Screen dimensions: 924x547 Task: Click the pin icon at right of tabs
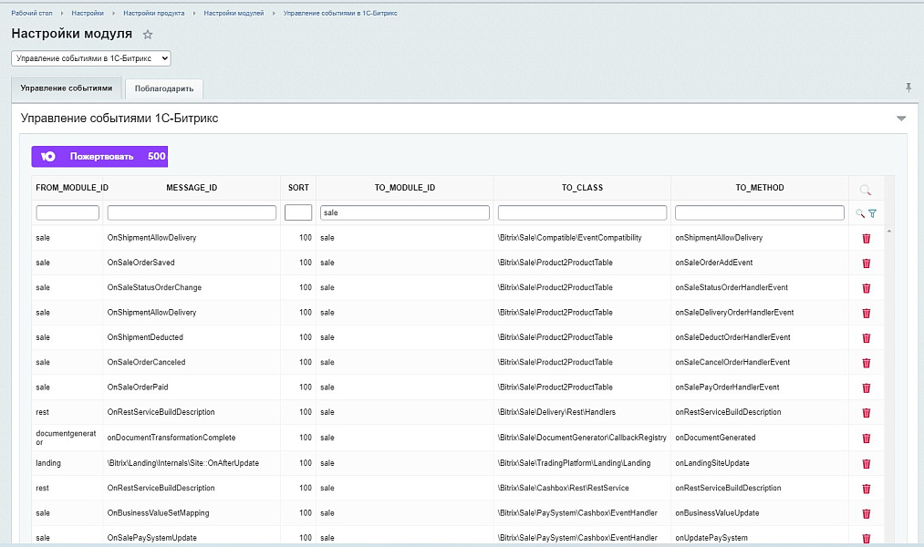tap(908, 88)
